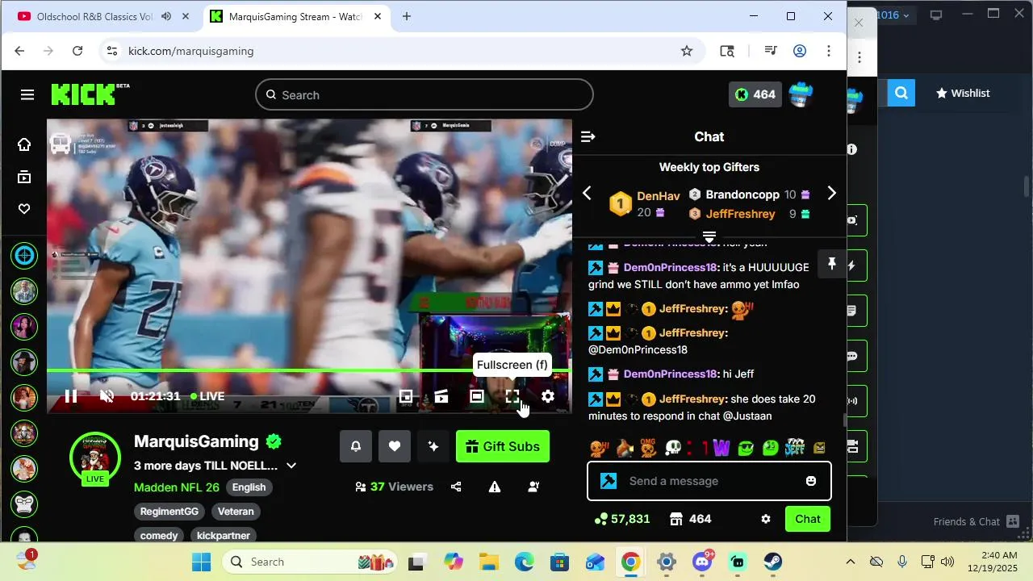Viewport: 1033px width, 581px height.
Task: Click the green video progress bar
Action: [309, 370]
